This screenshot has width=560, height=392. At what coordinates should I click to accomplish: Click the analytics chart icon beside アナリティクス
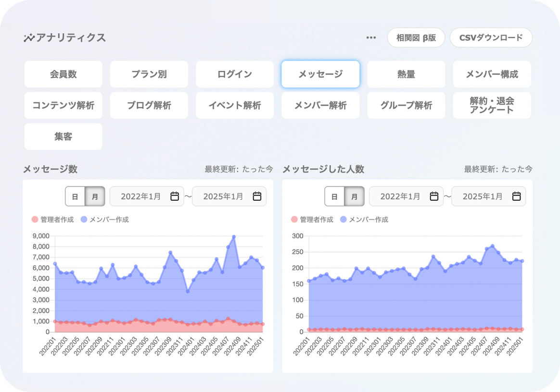tap(29, 38)
